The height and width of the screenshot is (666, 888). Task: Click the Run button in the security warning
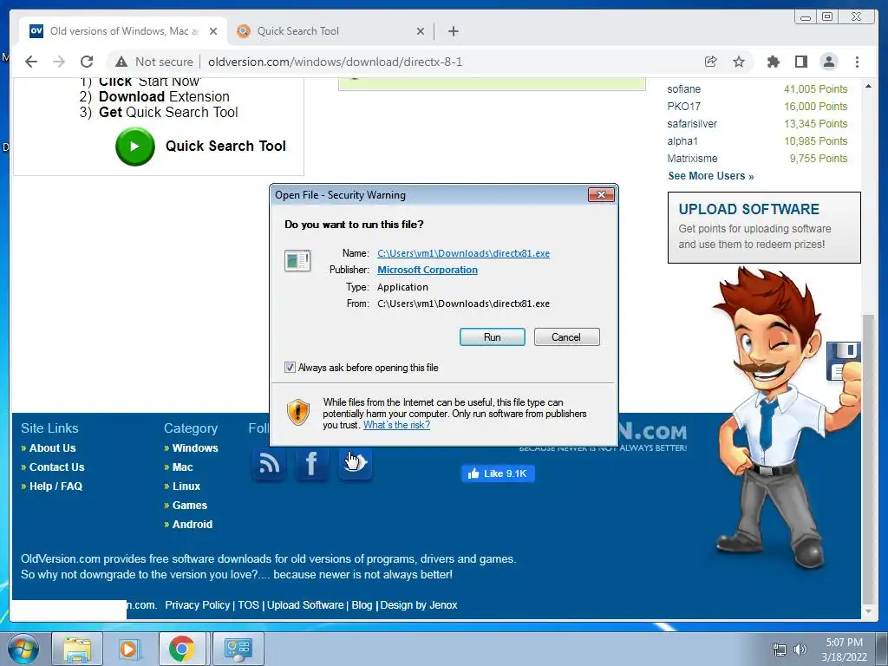(x=493, y=337)
